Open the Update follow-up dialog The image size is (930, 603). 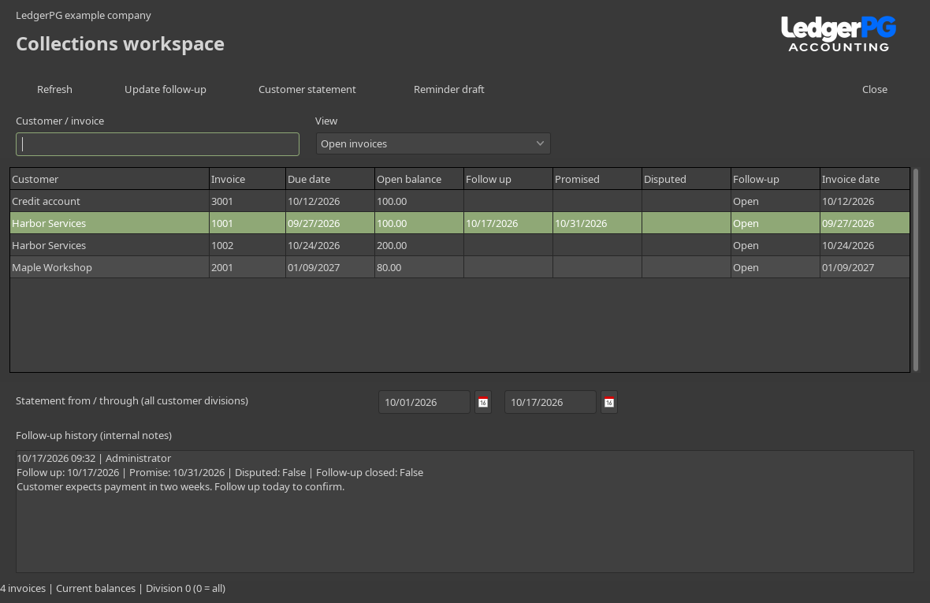(166, 90)
